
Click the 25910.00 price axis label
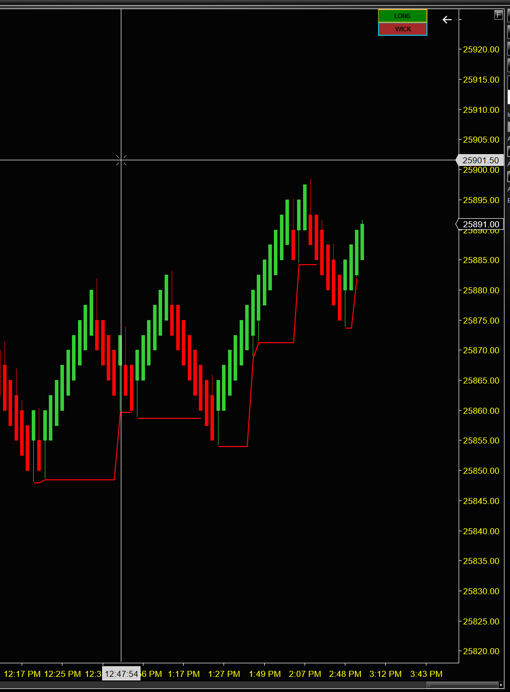tap(481, 110)
